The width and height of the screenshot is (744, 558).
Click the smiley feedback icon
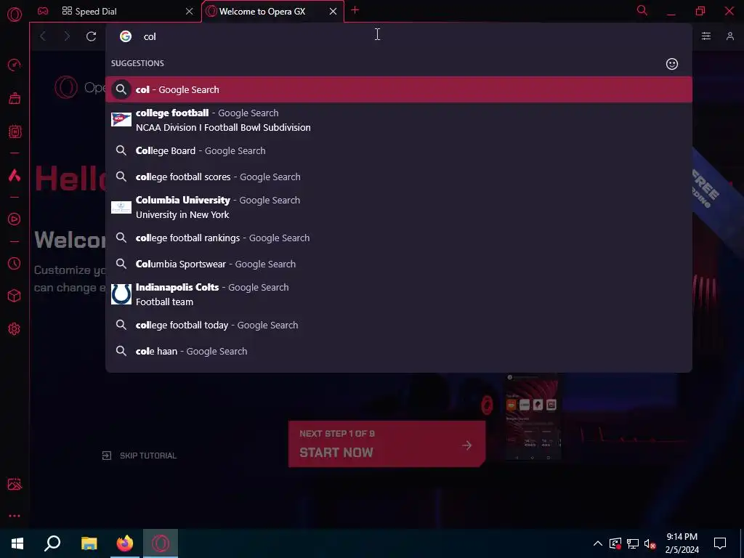point(672,64)
